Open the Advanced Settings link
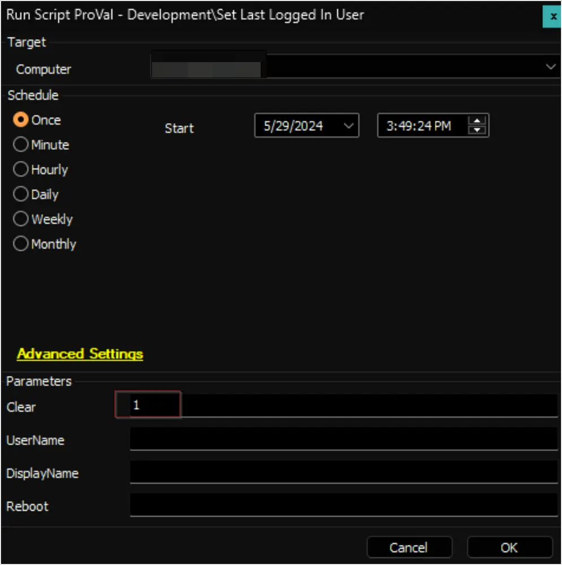 (x=80, y=354)
